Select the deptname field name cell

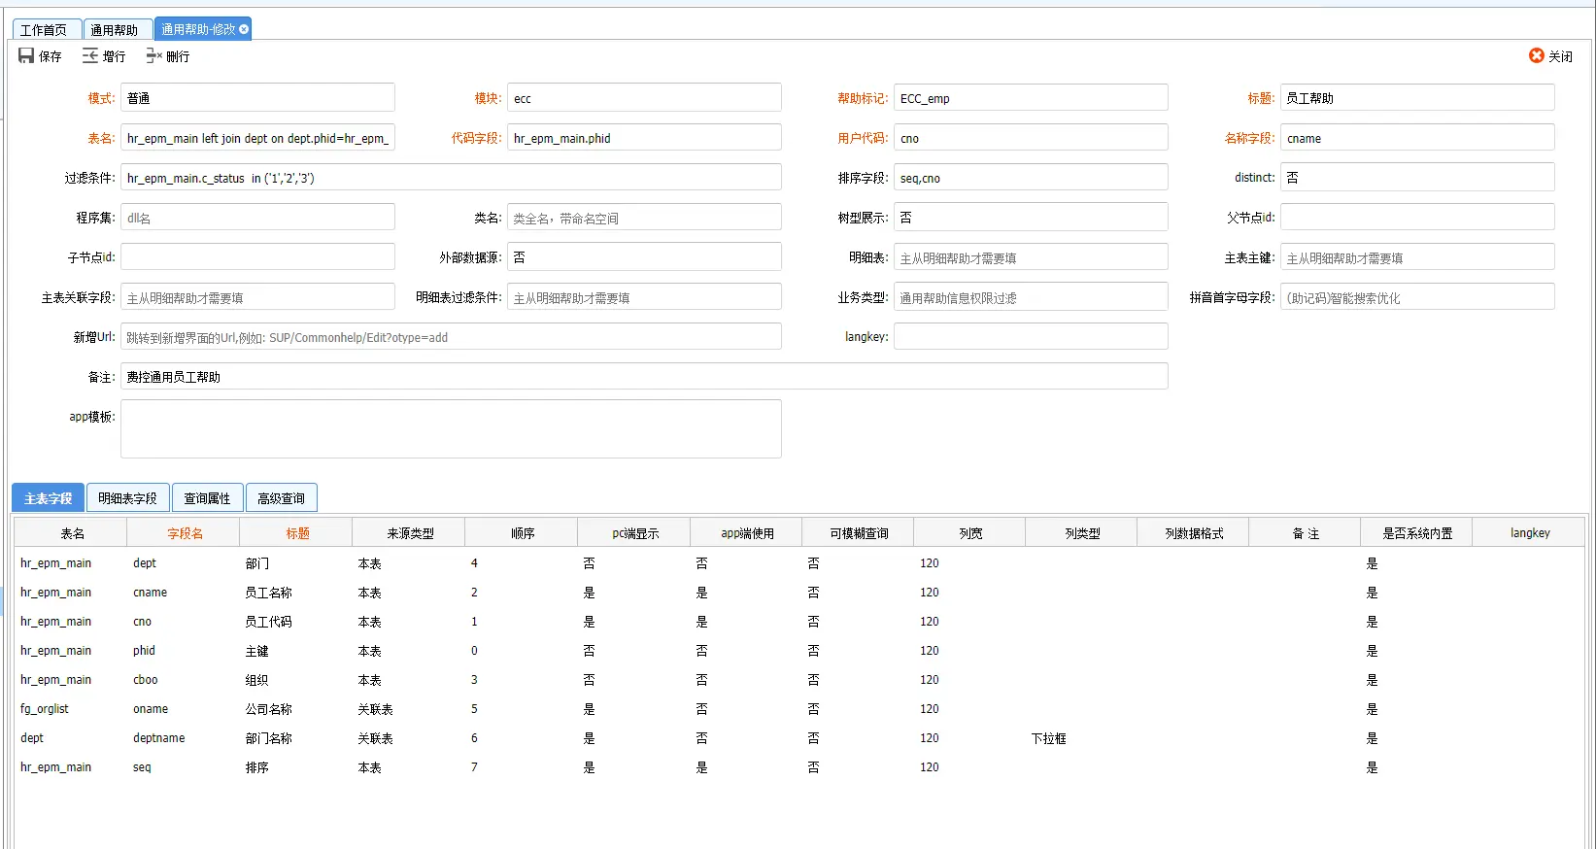[184, 737]
